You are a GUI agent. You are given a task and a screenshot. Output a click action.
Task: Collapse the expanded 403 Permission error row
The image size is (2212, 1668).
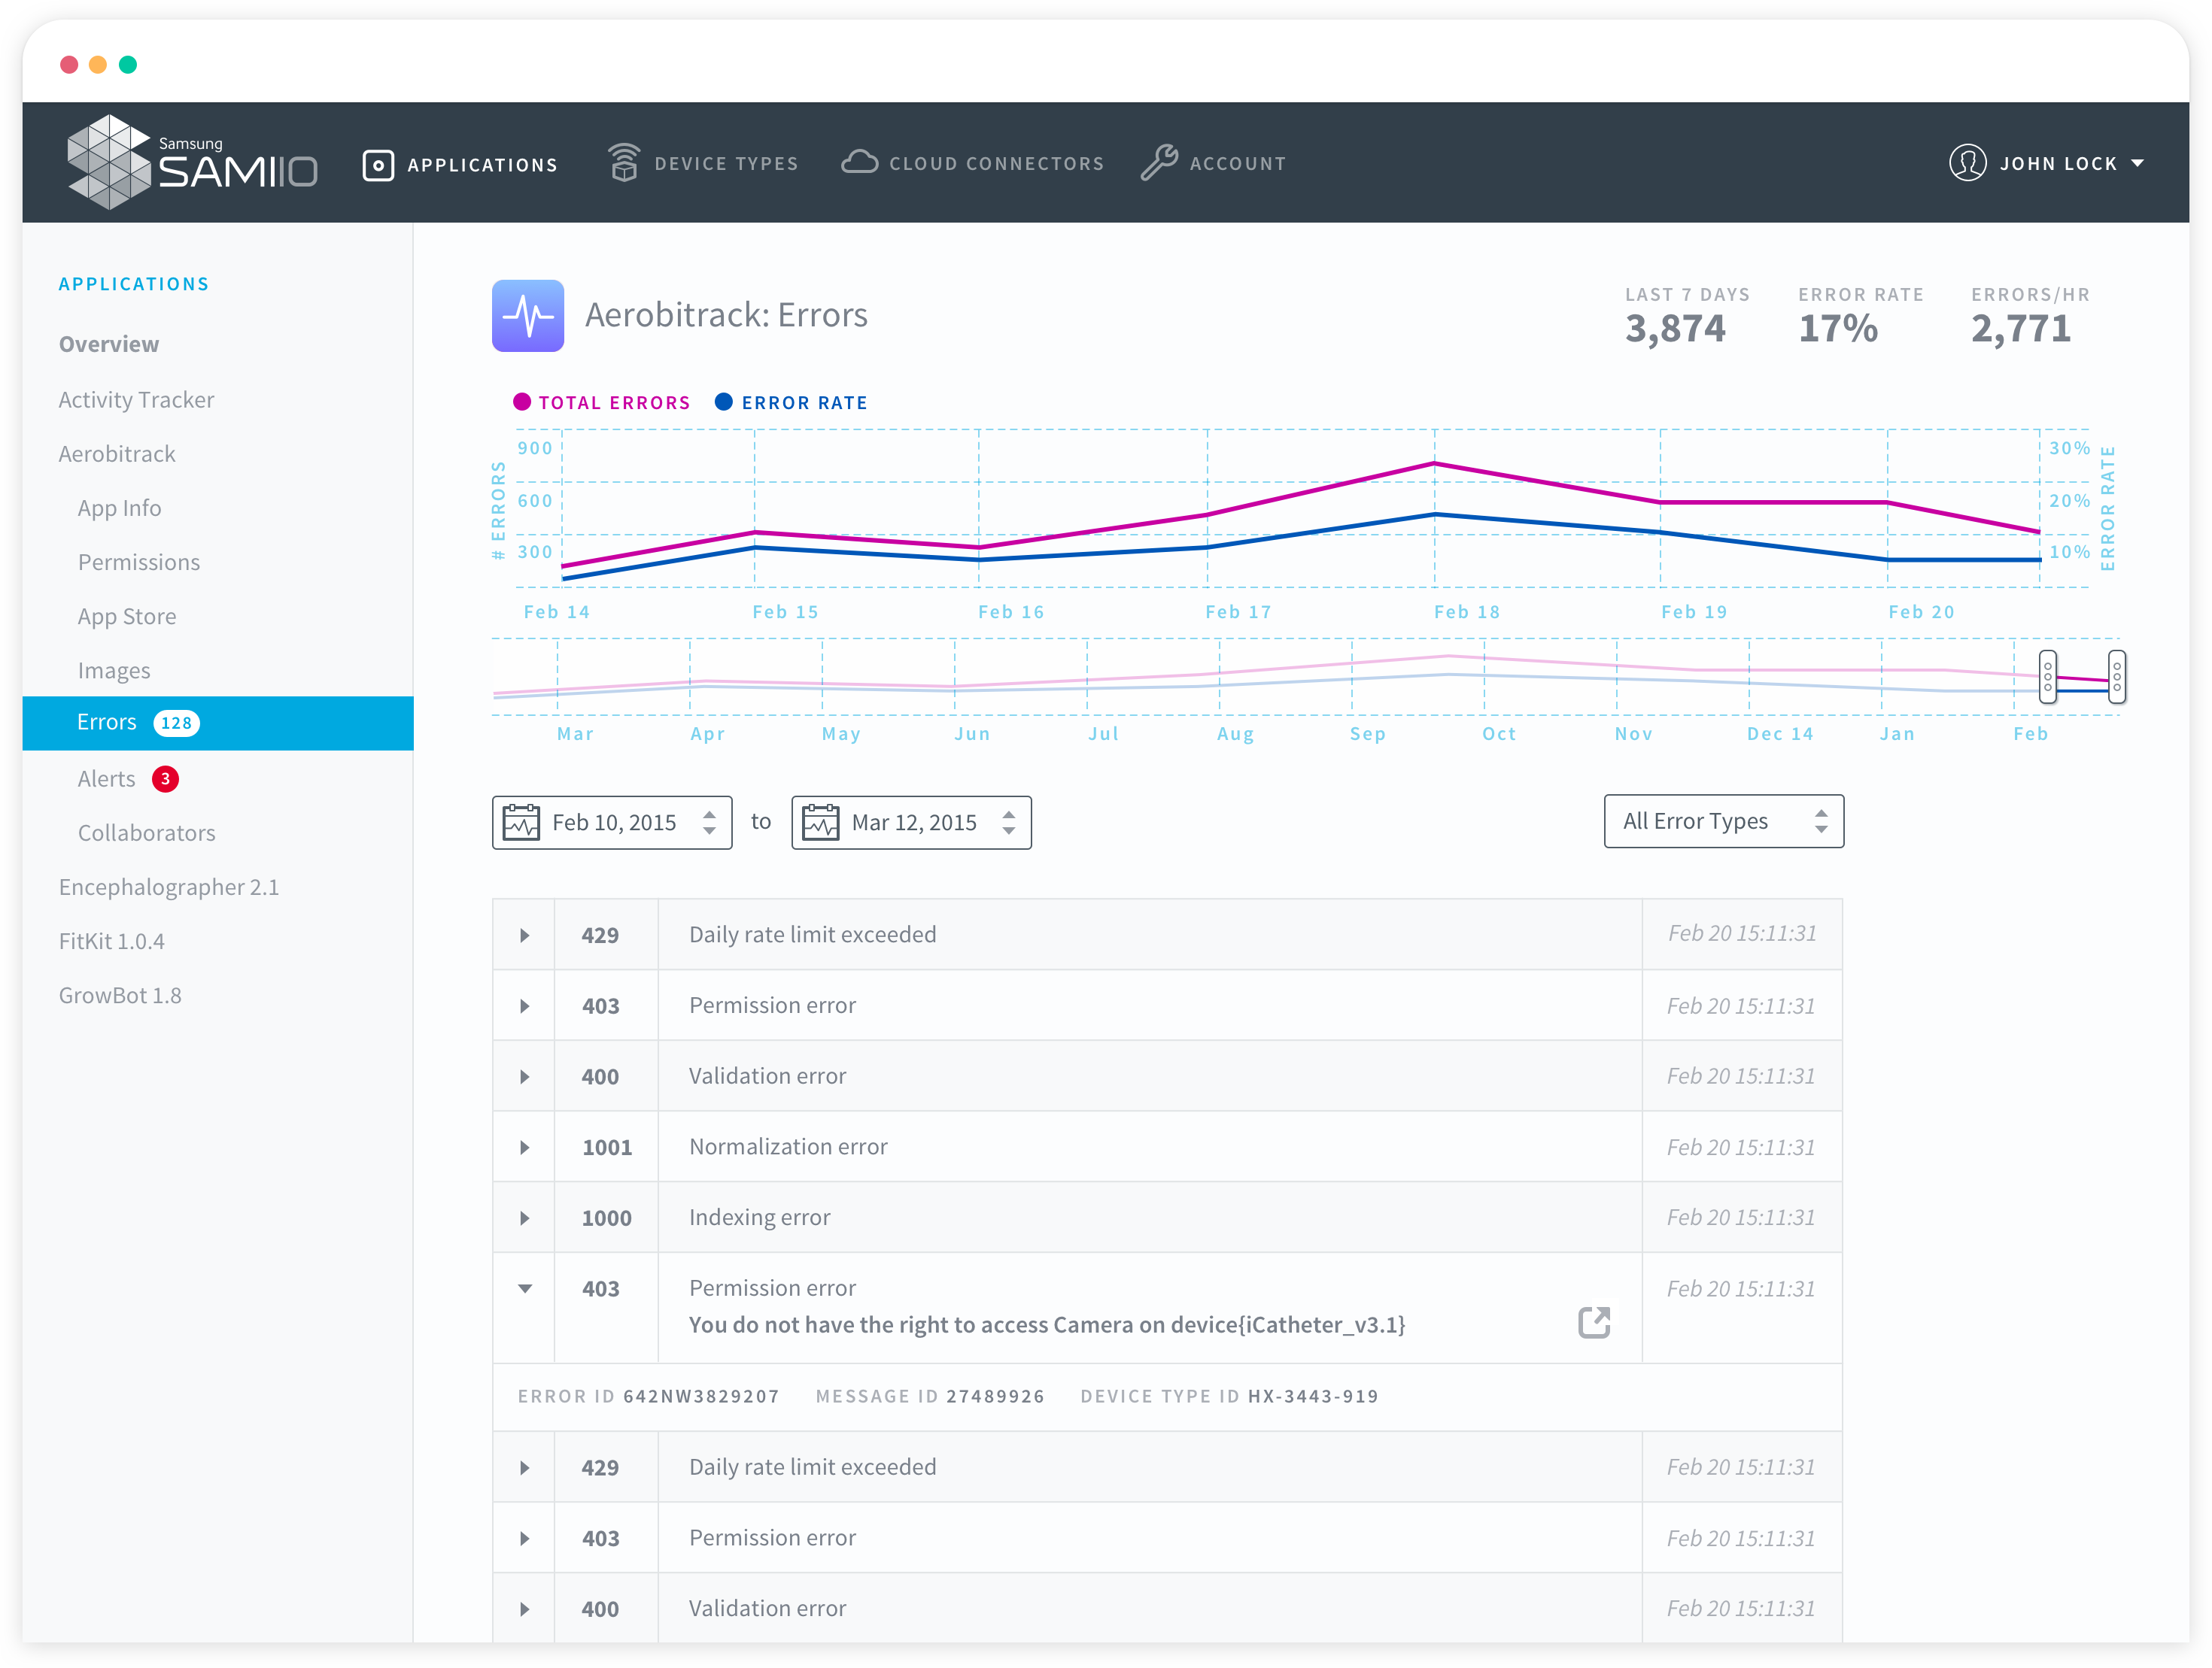(x=524, y=1288)
